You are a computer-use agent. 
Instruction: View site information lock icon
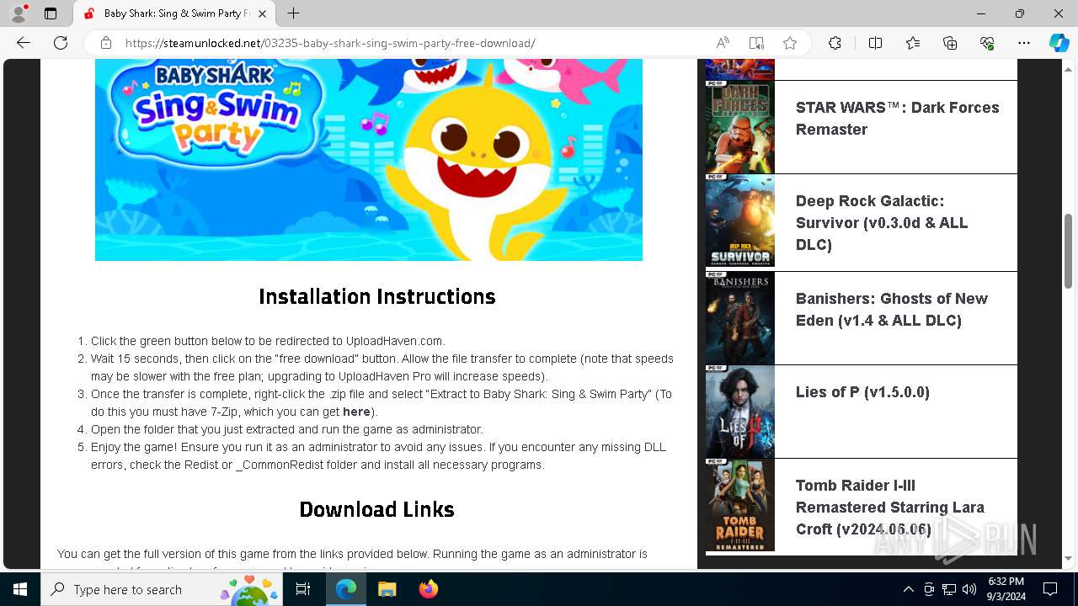[x=106, y=43]
